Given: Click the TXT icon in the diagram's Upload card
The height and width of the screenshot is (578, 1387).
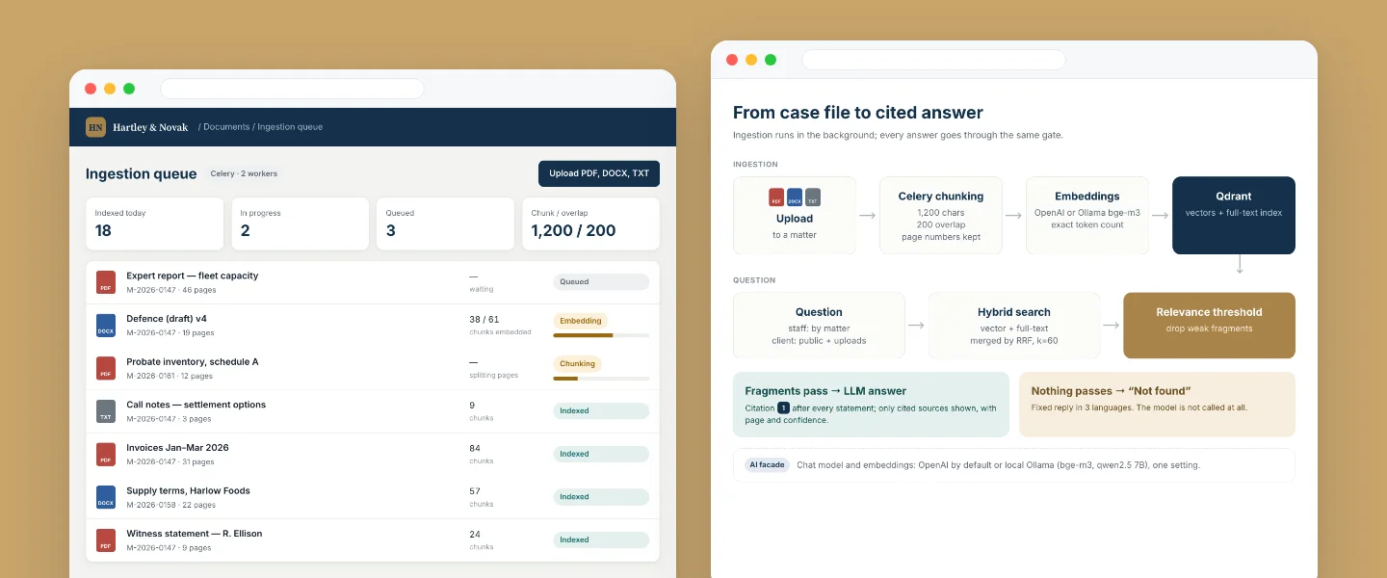Looking at the screenshot, I should (813, 197).
